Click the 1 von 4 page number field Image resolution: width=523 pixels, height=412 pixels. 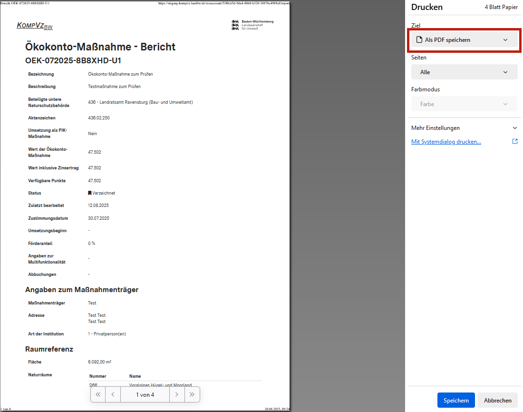145,394
